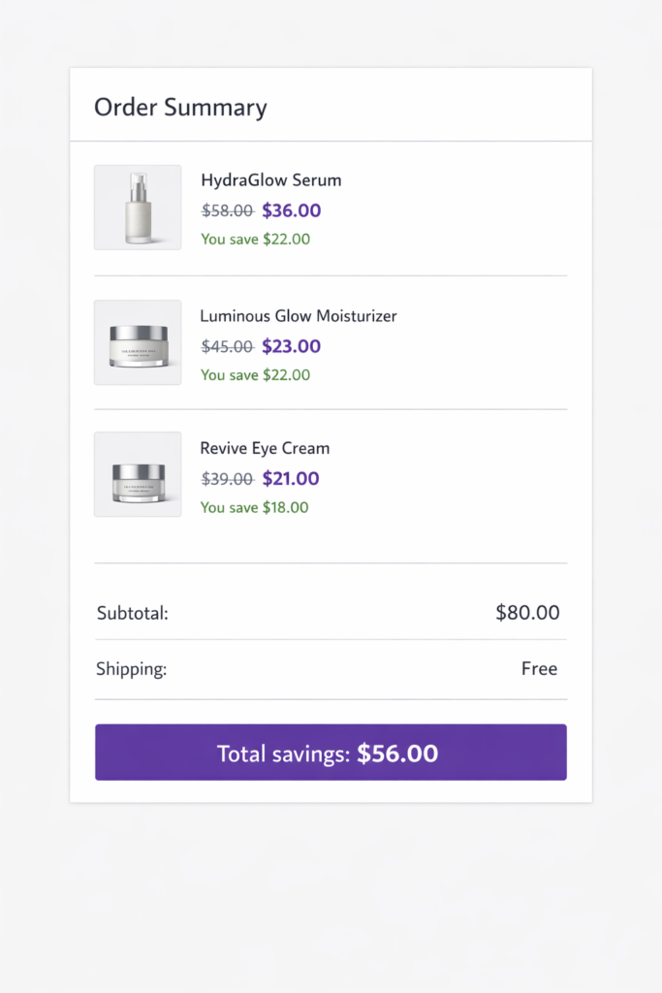
Task: Click the Shipping row label
Action: [131, 668]
